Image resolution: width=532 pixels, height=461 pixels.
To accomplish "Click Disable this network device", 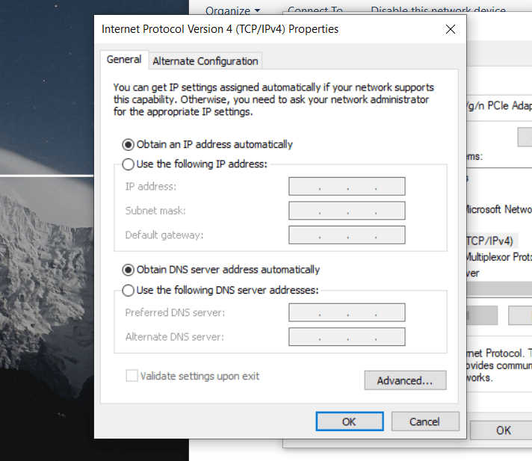I will (x=438, y=10).
